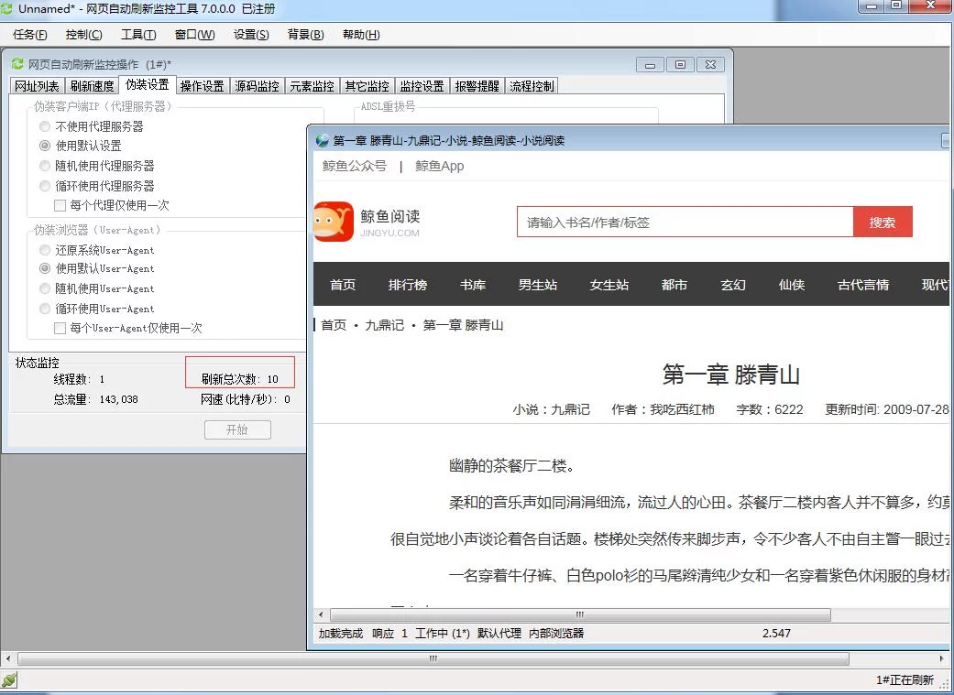Click the 内部浏览器 status bar entry
Viewport: 954px width, 695px height.
(556, 634)
